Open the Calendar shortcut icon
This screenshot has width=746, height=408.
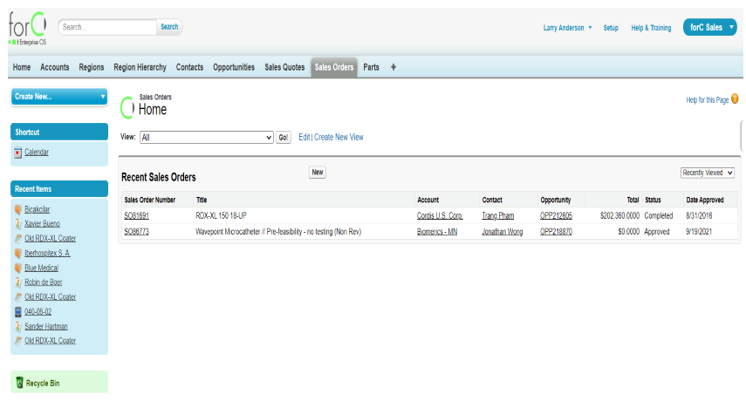click(18, 153)
